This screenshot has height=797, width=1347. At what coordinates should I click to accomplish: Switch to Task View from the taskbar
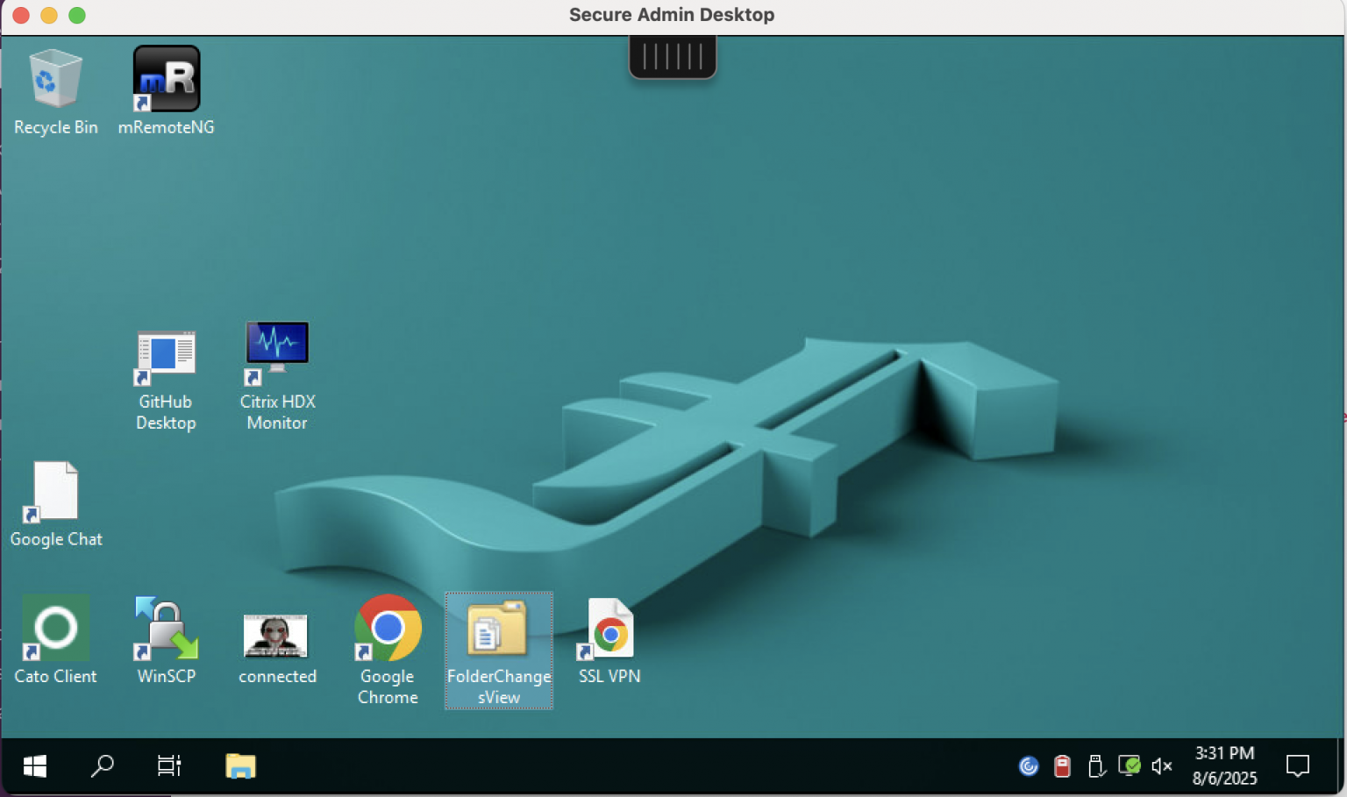[168, 765]
